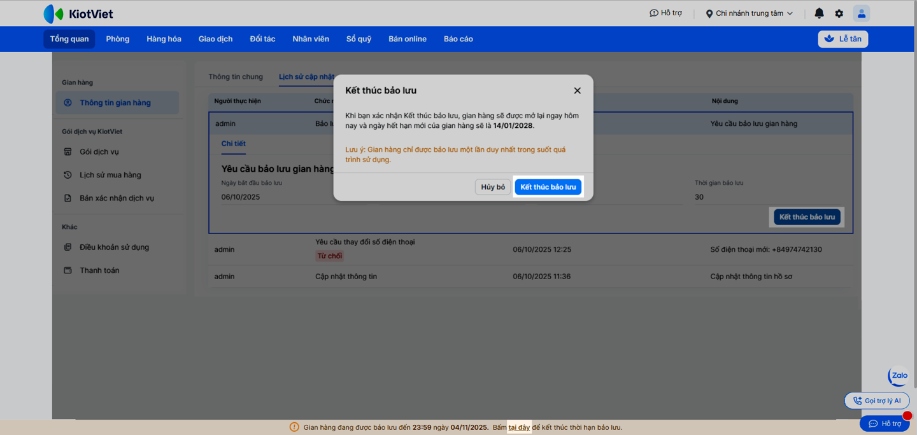Click the Cập nhật thông tin hồ sơ cell
This screenshot has height=435, width=917.
(x=751, y=277)
